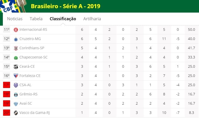Select the Classificação tab
The height and width of the screenshot is (118, 199).
click(x=63, y=19)
